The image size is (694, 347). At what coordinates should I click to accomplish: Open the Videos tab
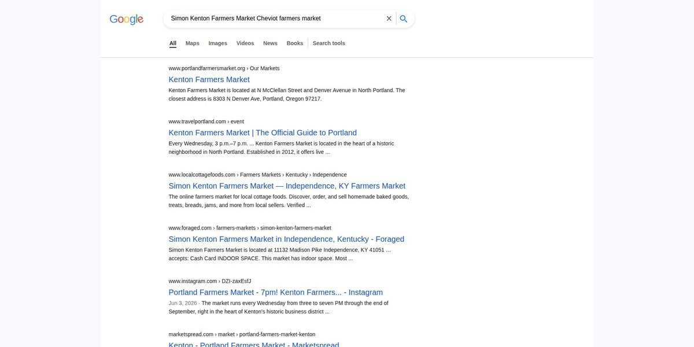[x=245, y=43]
